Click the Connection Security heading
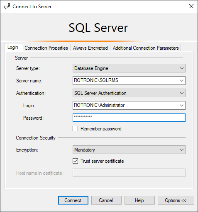Screen dimensions: 198x212 click(36, 138)
